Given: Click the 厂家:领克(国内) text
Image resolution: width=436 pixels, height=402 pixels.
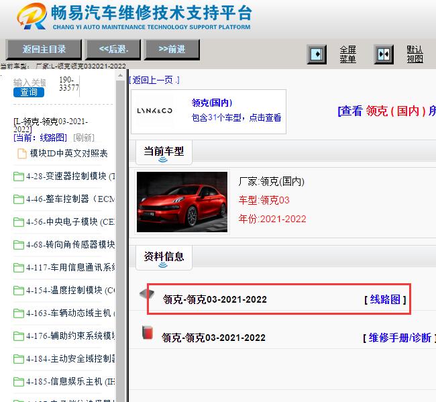Looking at the screenshot, I should (272, 182).
